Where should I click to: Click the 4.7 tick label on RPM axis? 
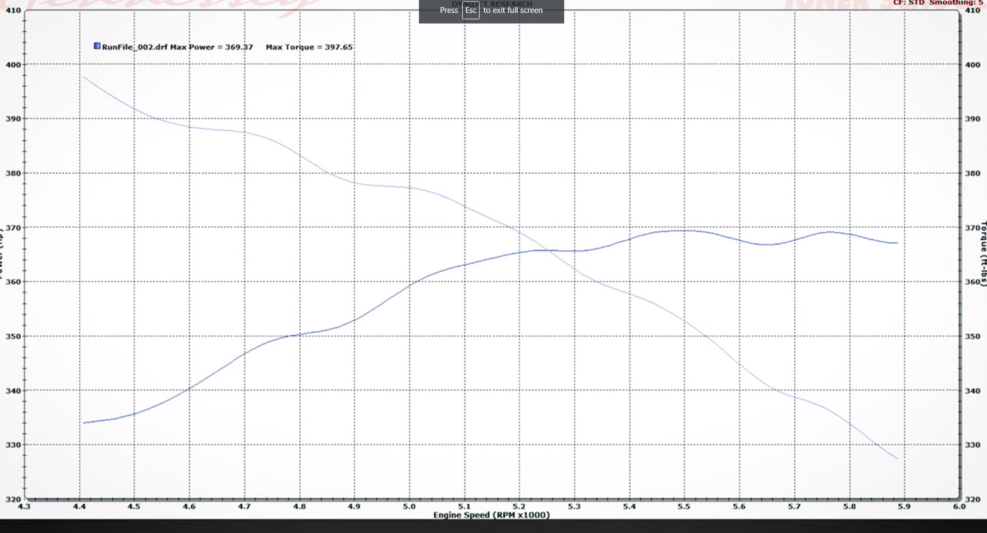tap(244, 507)
